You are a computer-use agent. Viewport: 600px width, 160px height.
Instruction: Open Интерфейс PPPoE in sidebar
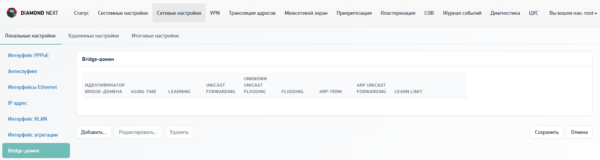pos(28,55)
